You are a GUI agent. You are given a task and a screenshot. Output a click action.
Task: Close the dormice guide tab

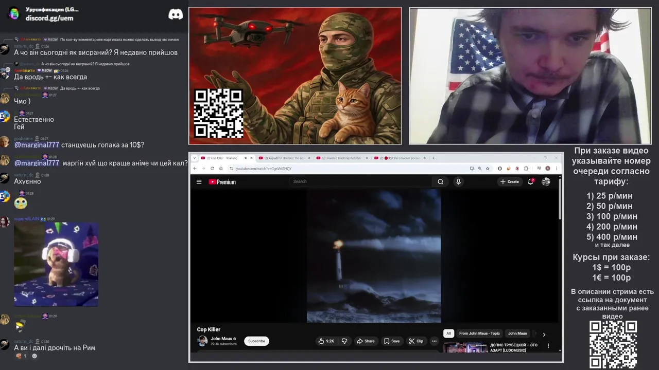pos(309,158)
